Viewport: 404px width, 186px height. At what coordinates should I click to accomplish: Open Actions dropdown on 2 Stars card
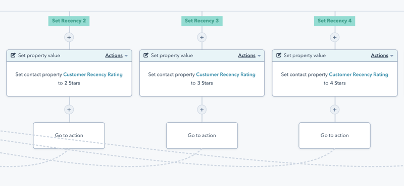click(117, 56)
